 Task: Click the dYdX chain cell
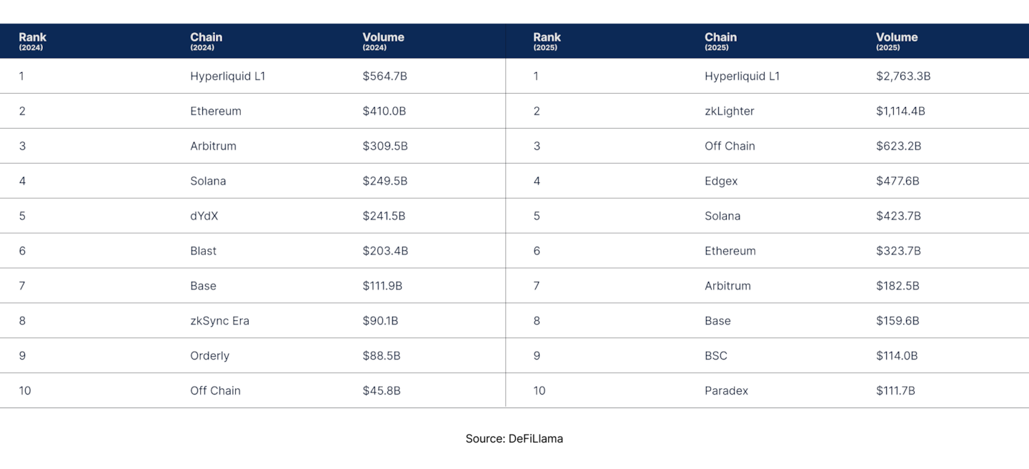[x=204, y=216]
